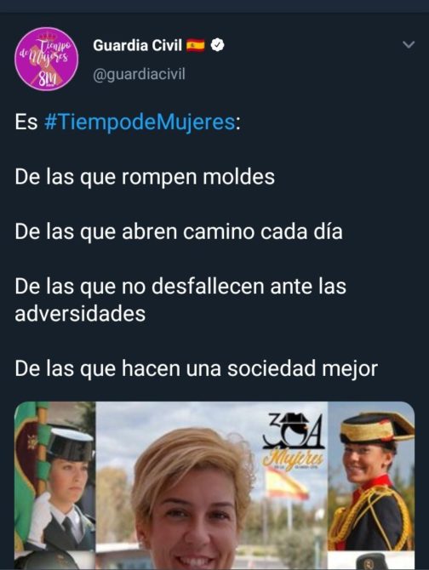Open the @guardiacivil handle
The image size is (429, 570).
pyautogui.click(x=140, y=74)
